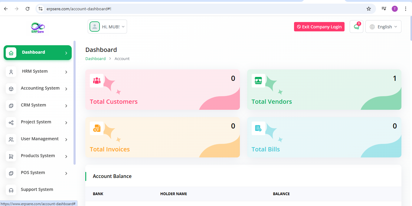Click the Accounting System cube icon
The width and height of the screenshot is (412, 206).
(11, 89)
